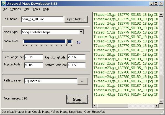
Task: Click the Top Latitude field
Action: (33, 65)
